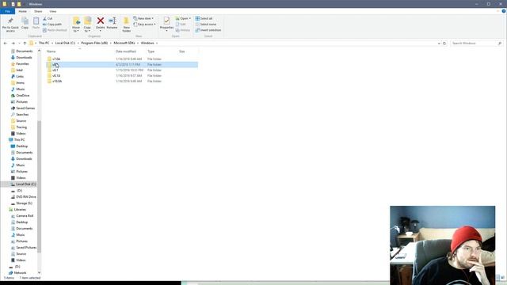Screen dimensions: 507x285
Task: Open the File menu tab
Action: coord(7,11)
